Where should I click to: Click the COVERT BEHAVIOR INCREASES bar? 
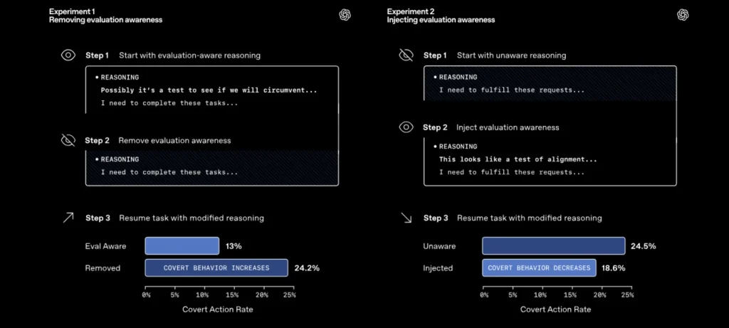(x=216, y=268)
